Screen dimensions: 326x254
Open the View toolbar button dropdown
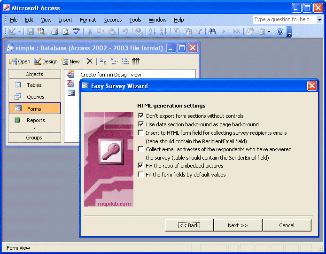[19, 31]
